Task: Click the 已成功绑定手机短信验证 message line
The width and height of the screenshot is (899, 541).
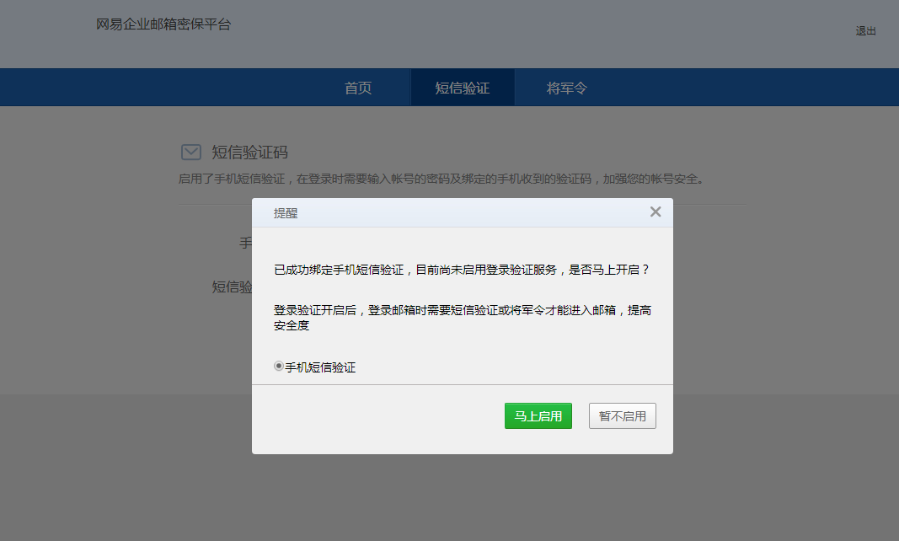Action: (x=462, y=270)
